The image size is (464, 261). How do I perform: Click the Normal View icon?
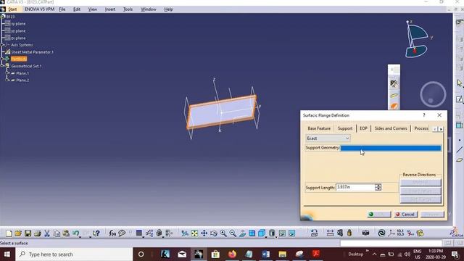242,233
